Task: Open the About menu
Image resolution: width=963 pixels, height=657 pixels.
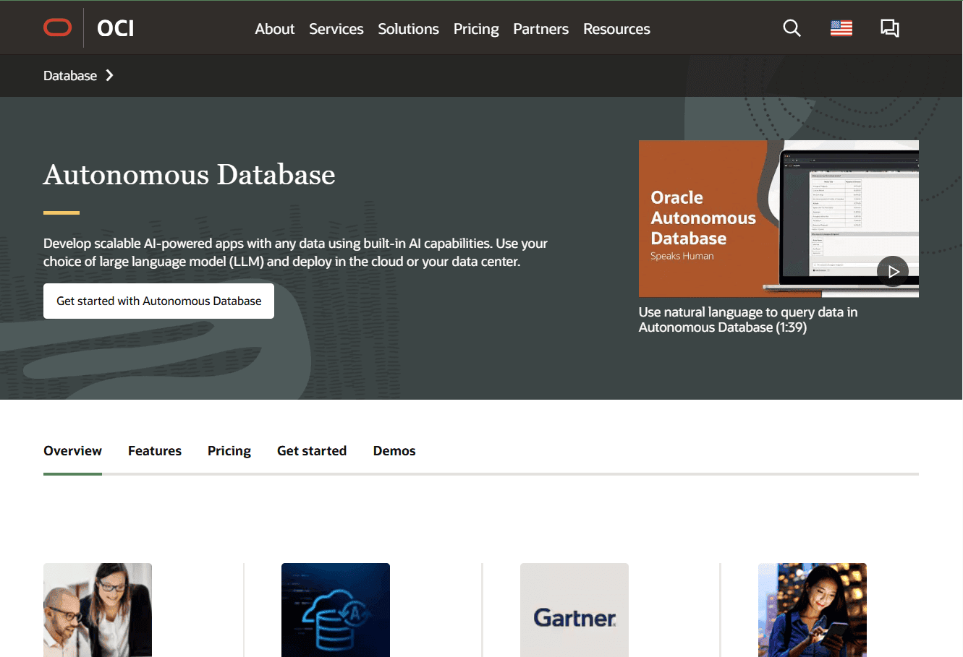Action: click(x=274, y=29)
